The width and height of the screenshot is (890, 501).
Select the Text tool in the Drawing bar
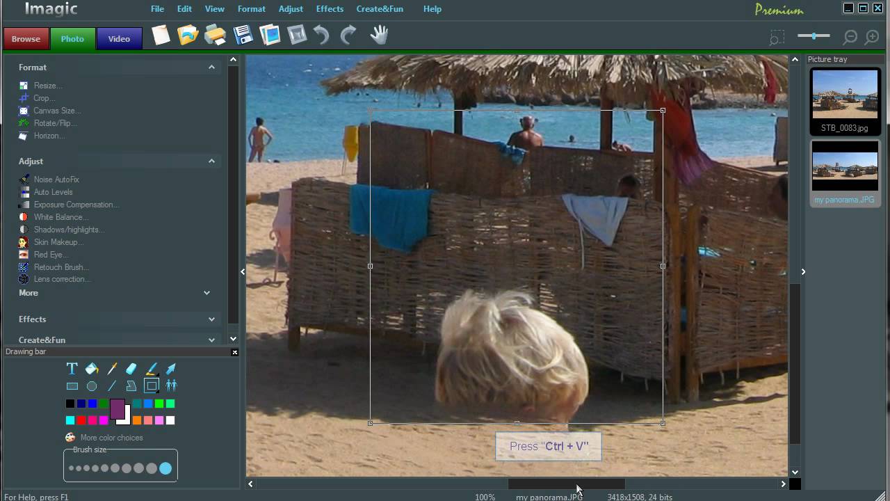[71, 369]
